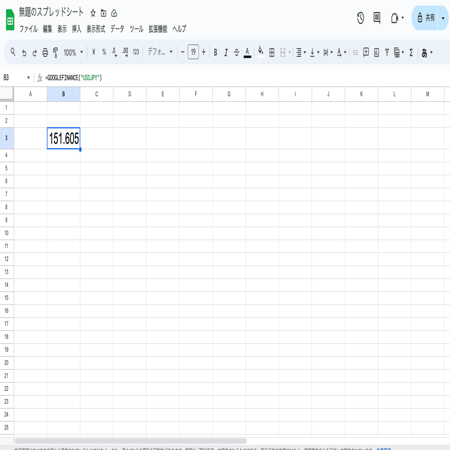Toggle bold formatting on B3

pos(216,52)
